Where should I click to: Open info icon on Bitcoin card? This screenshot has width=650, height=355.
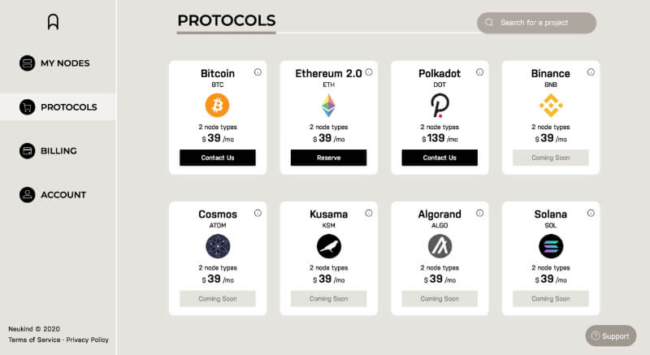point(258,72)
